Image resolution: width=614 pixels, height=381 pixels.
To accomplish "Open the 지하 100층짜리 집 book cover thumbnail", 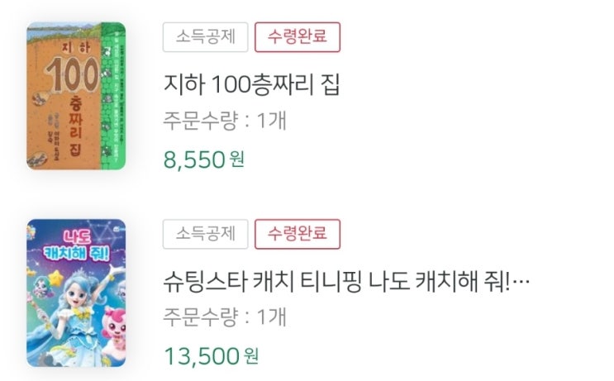I will (x=76, y=95).
